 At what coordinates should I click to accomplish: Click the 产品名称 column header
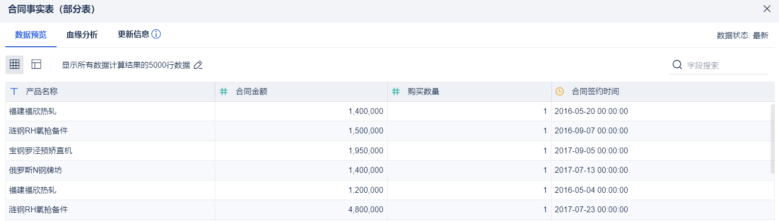coord(42,92)
